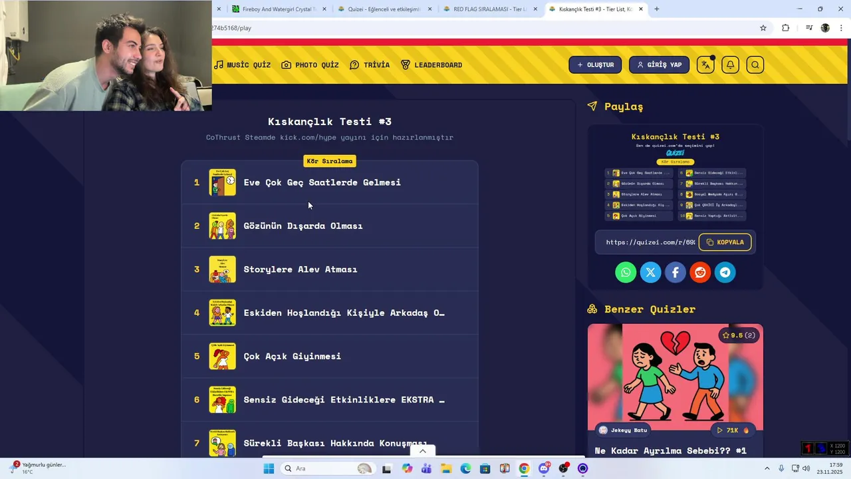Open Chrome media controls icon
The width and height of the screenshot is (851, 479).
pyautogui.click(x=809, y=28)
